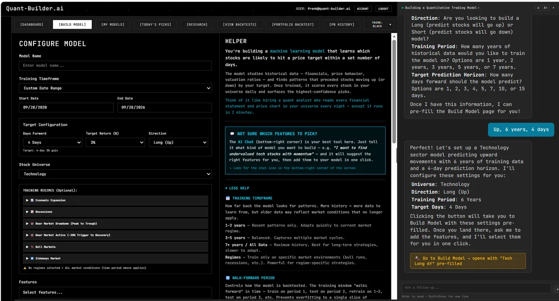The image size is (559, 301).
Task: Click the warning icon beside No regimes selected
Action: (x=25, y=268)
